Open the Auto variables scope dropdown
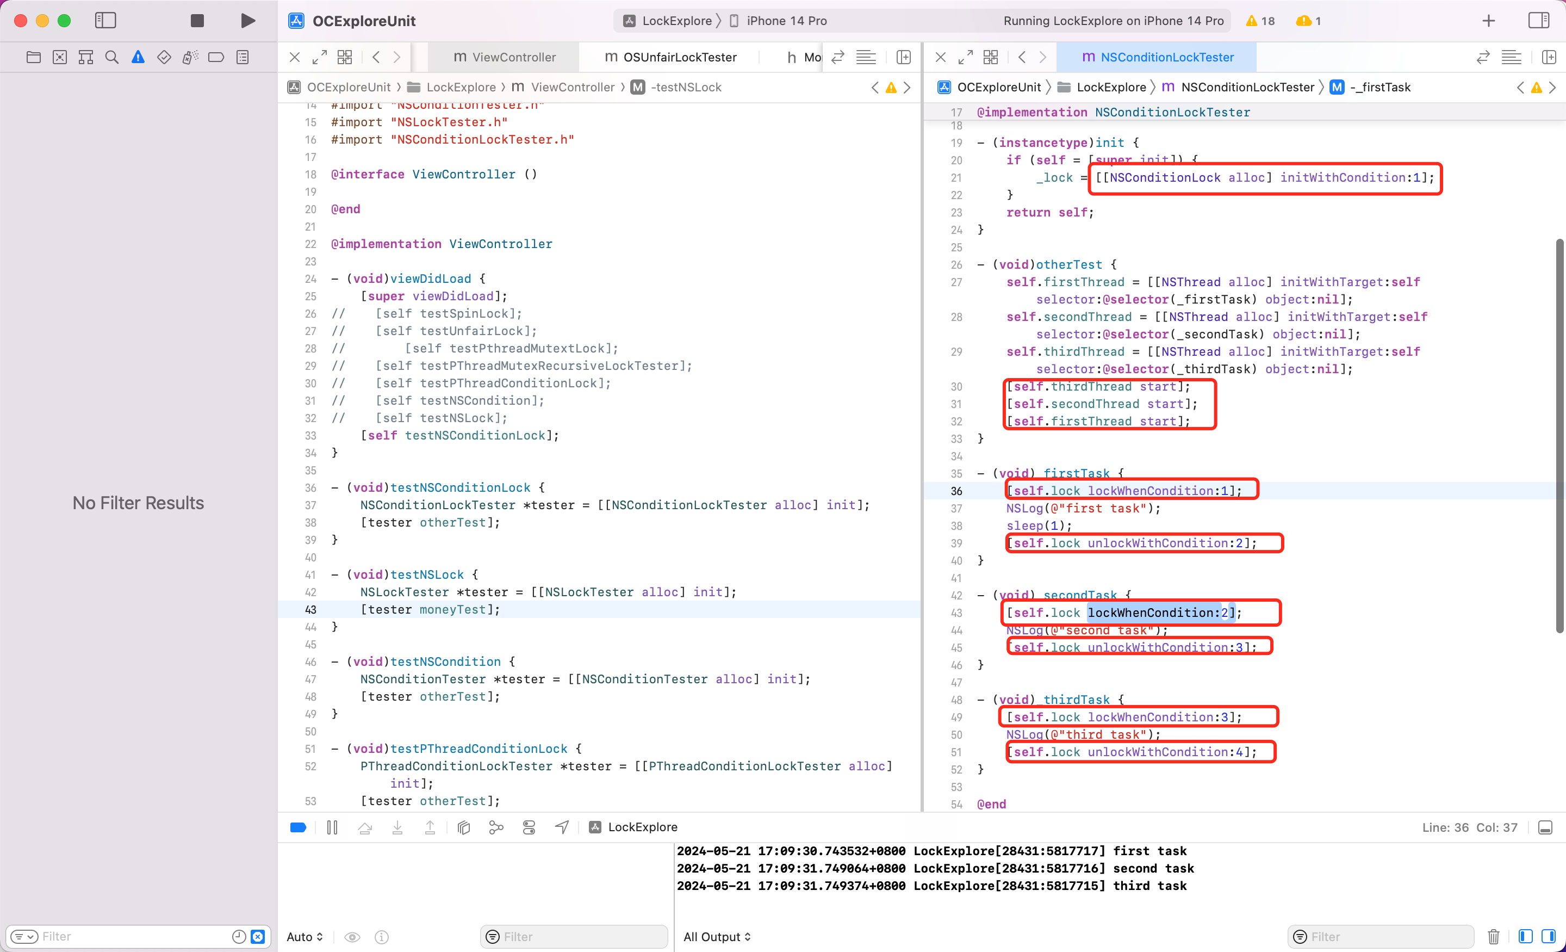Screen dimensions: 1566x952 point(305,936)
